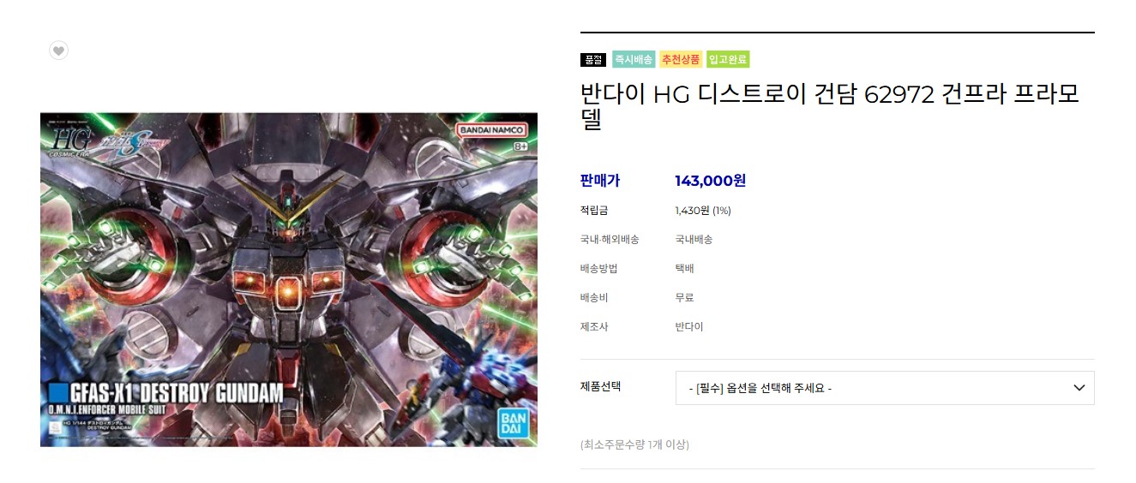The width and height of the screenshot is (1136, 483).
Task: Click the green 입고완료 badge
Action: point(728,60)
